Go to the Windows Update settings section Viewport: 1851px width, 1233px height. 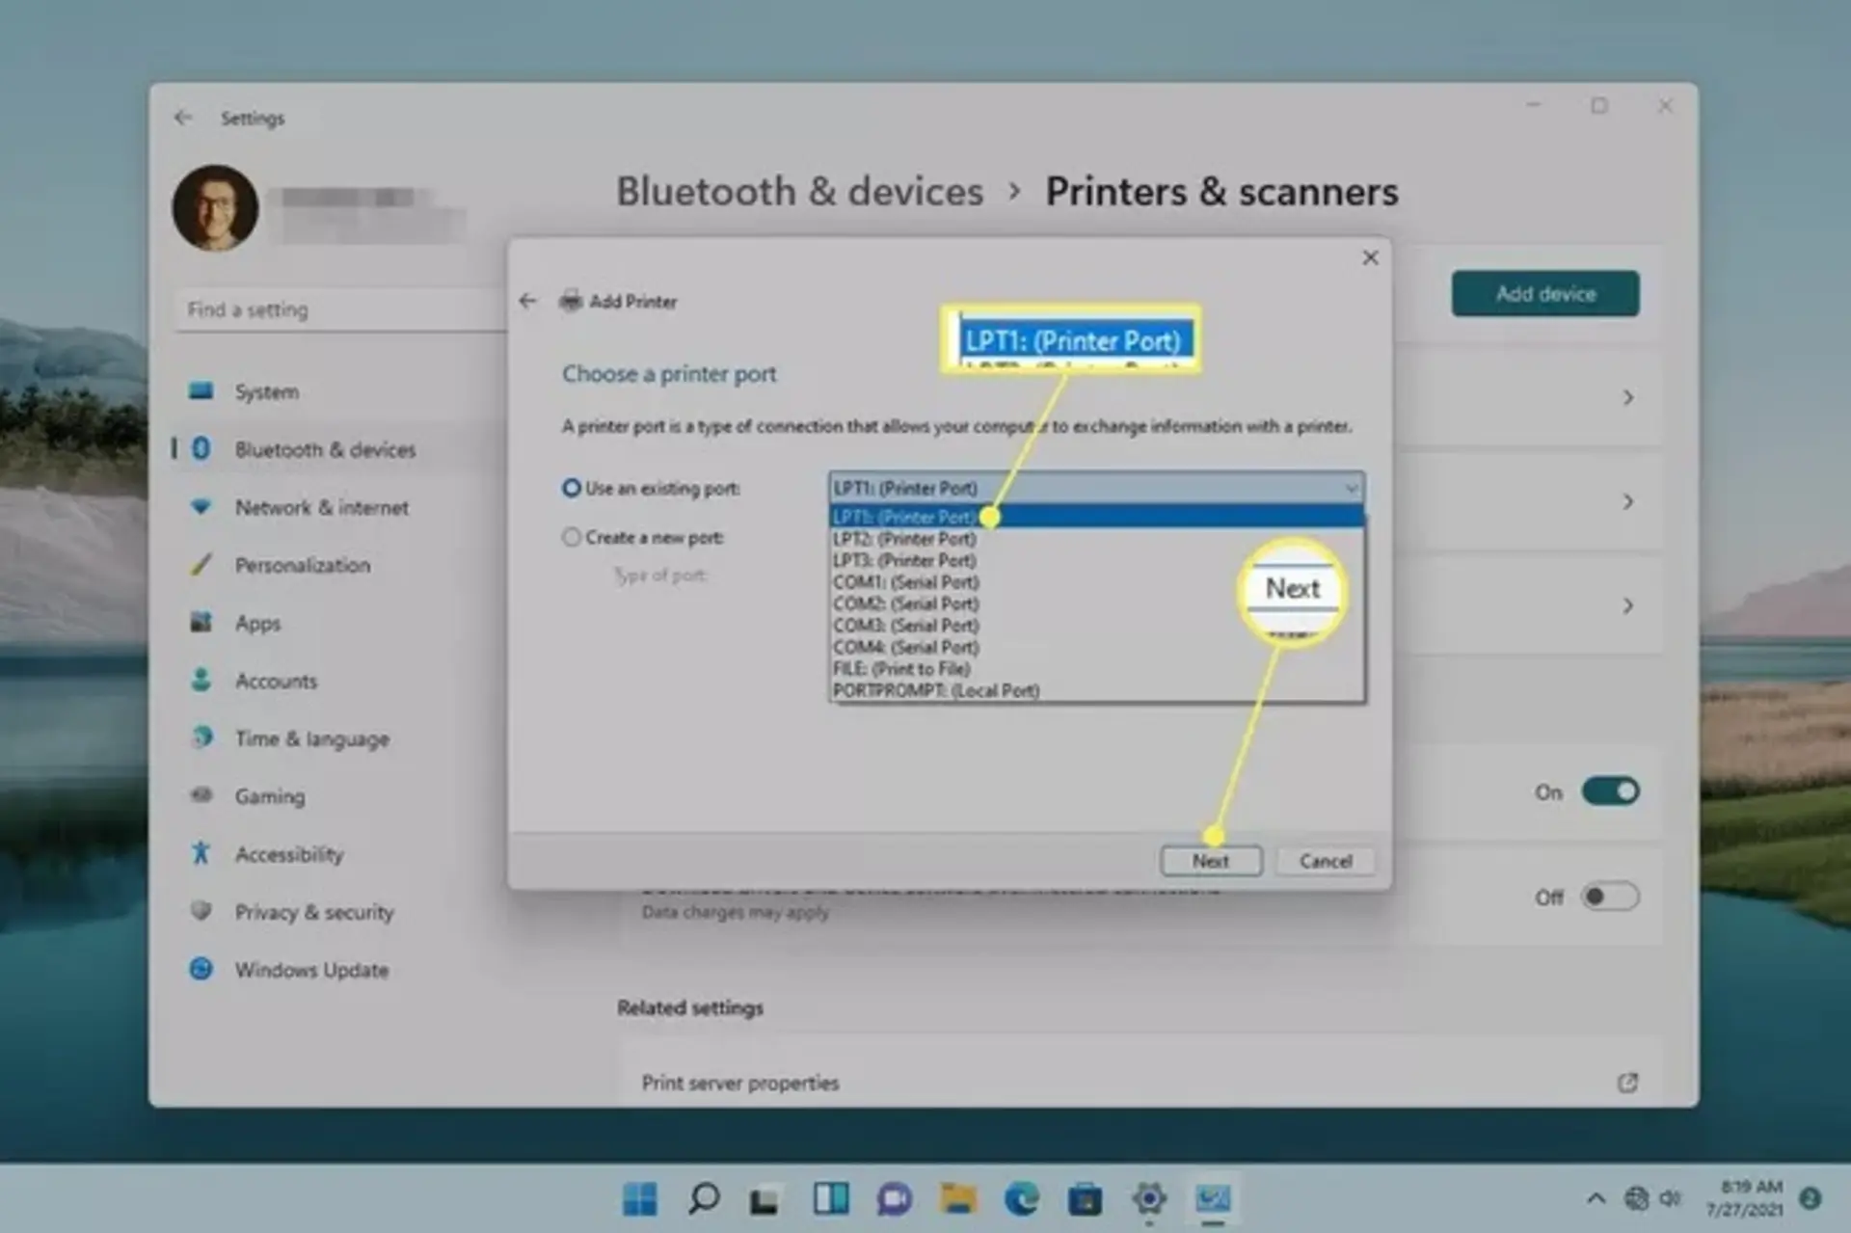311,970
